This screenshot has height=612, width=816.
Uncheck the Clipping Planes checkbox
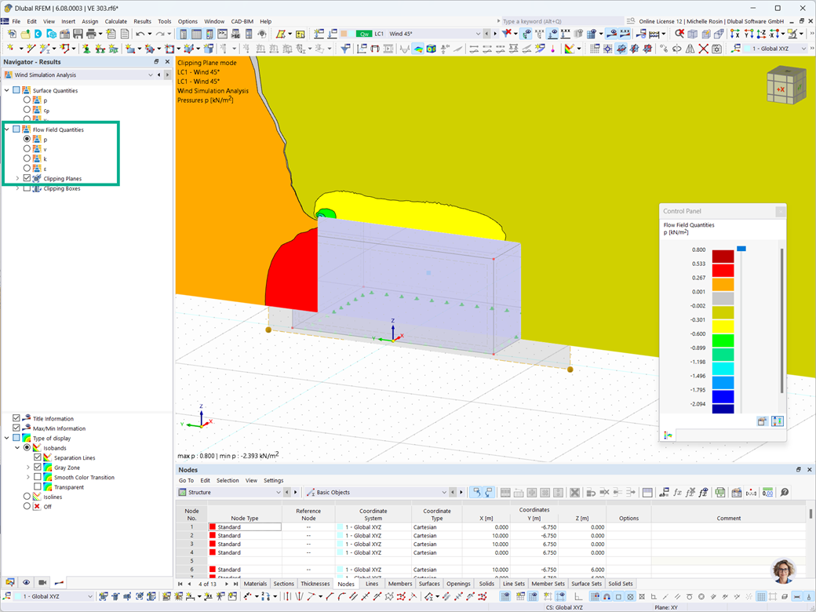click(x=27, y=178)
